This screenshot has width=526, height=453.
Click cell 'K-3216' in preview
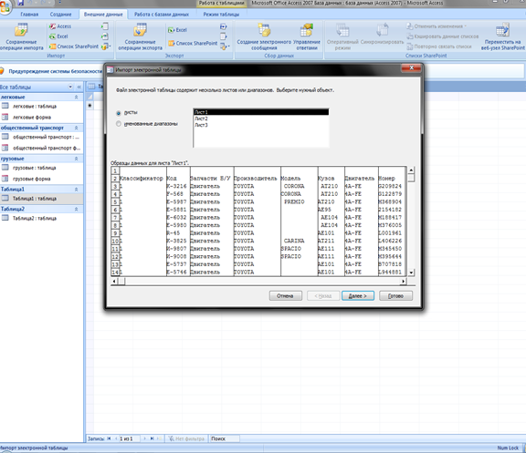click(176, 186)
